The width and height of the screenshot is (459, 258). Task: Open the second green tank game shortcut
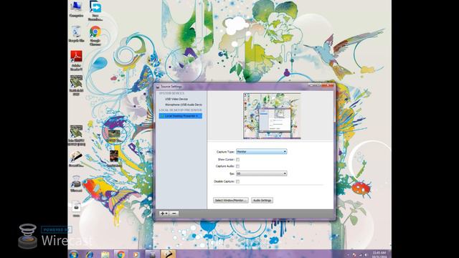76,135
